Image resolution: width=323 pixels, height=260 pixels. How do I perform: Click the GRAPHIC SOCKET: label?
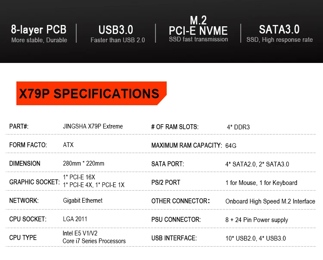(x=34, y=182)
